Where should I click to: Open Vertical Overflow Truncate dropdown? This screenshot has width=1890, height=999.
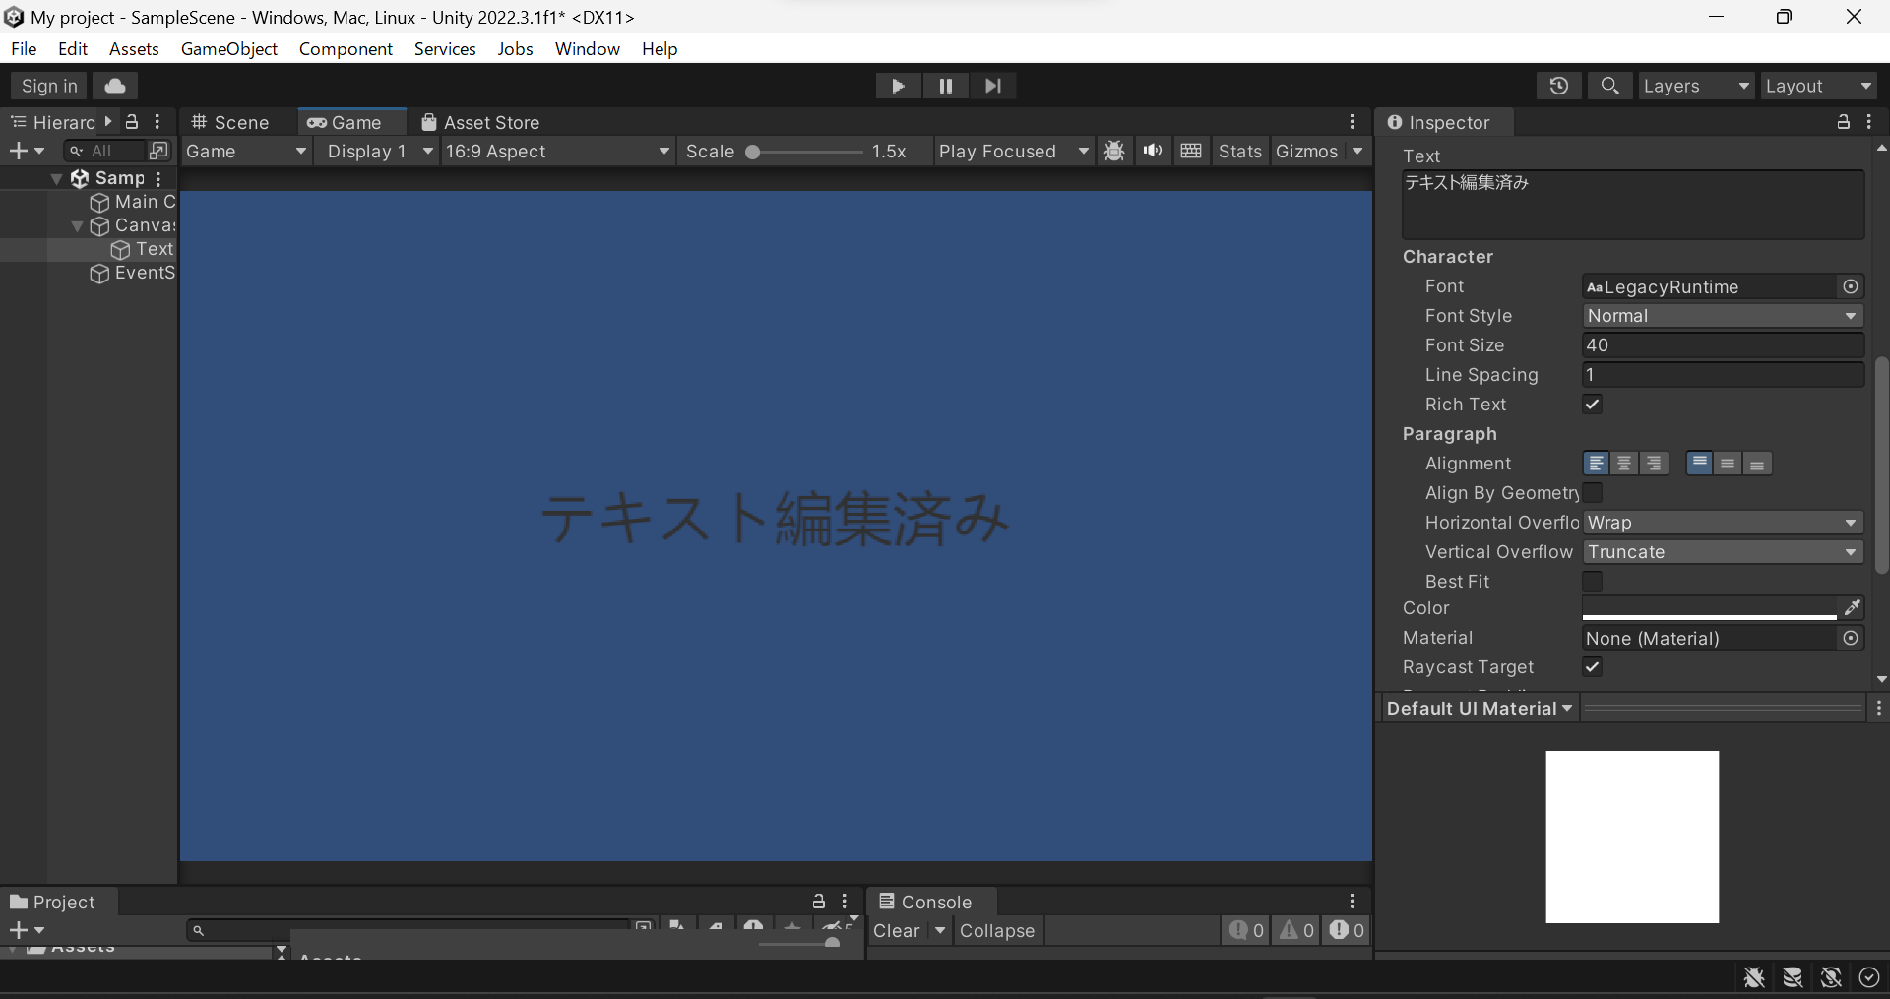1723,552
